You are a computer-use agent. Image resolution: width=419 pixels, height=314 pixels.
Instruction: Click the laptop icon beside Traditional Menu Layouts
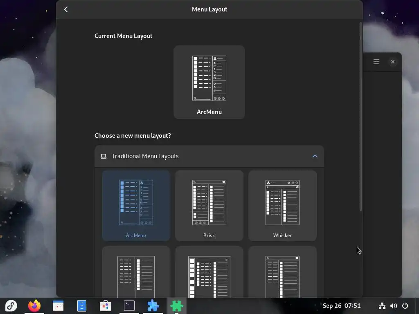104,156
